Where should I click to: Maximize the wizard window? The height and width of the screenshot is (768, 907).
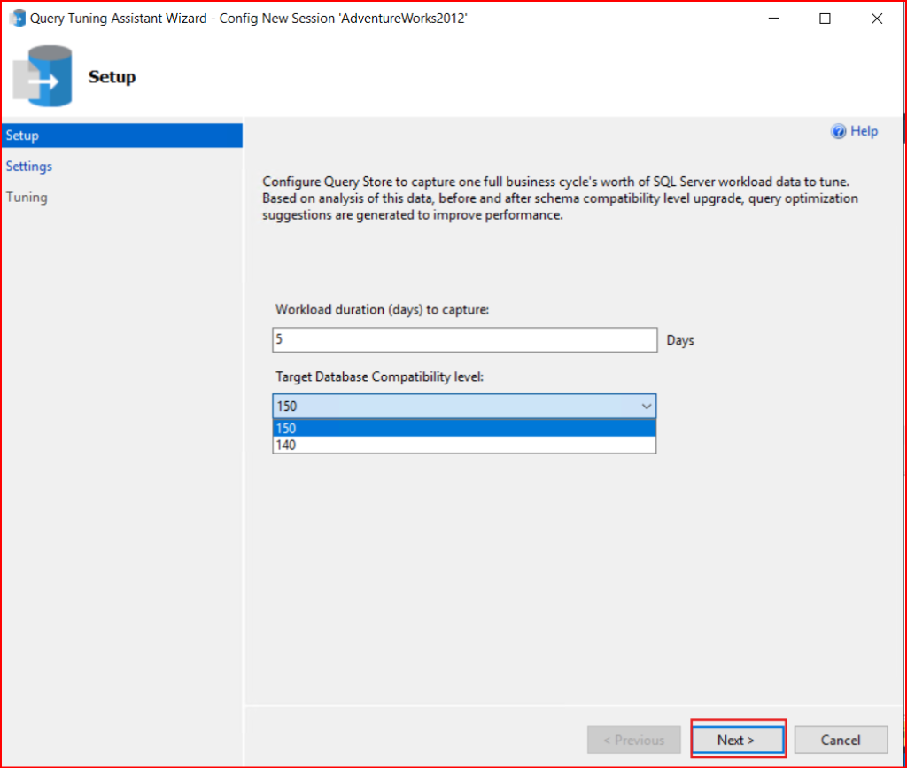[x=825, y=19]
